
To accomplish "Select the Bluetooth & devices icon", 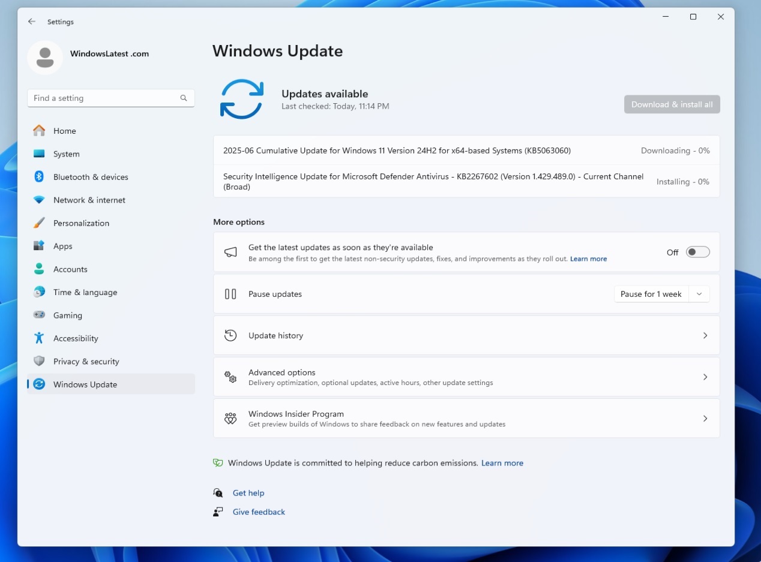I will point(39,177).
